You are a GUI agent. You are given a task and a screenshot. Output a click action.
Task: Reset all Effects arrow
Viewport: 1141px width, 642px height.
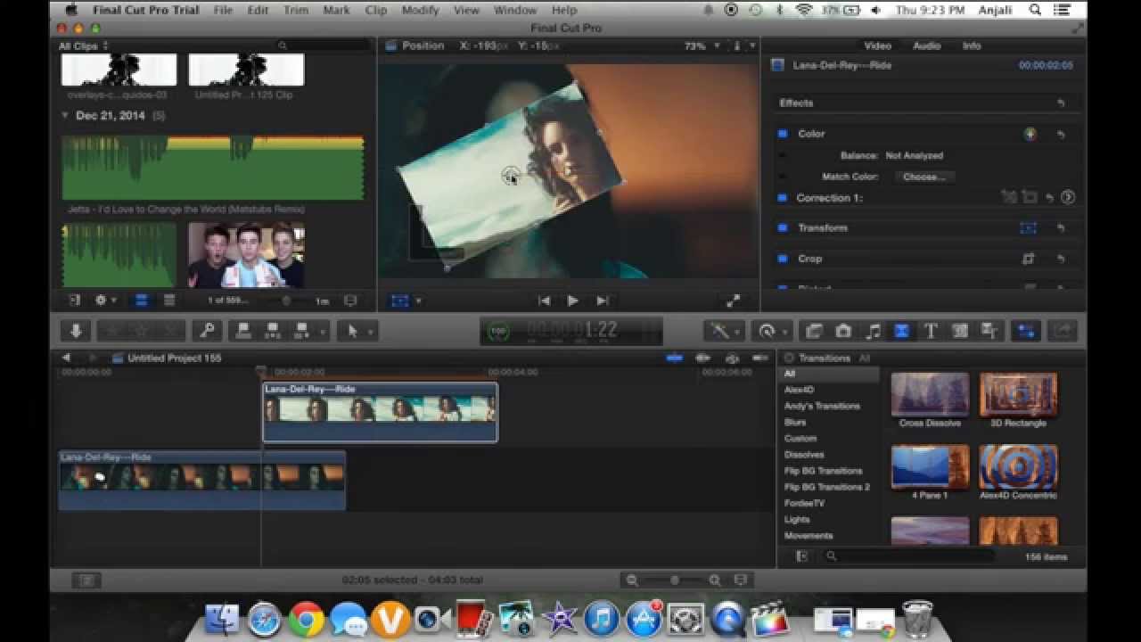coord(1061,103)
